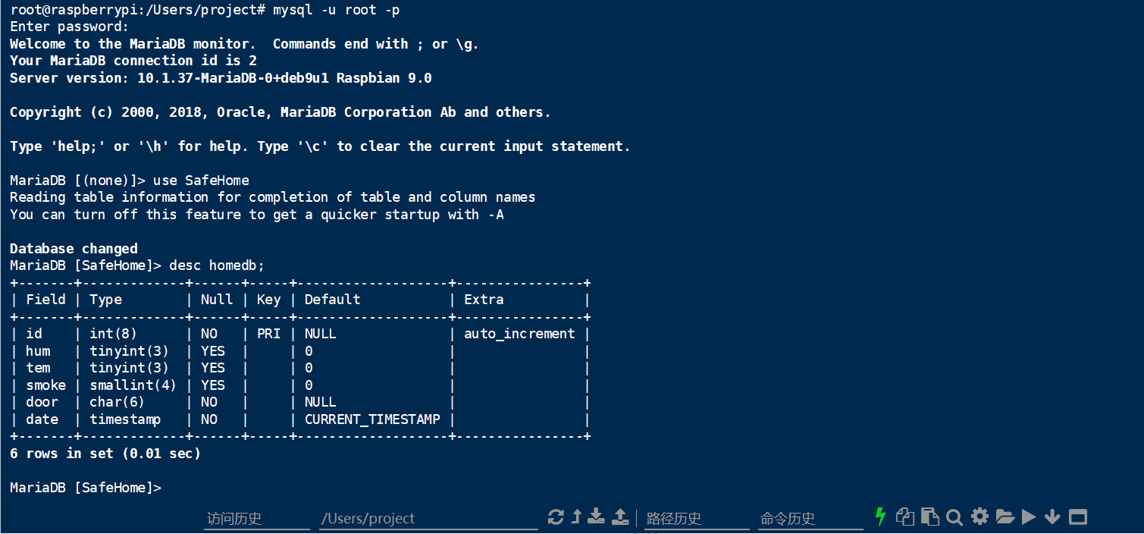The width and height of the screenshot is (1144, 534).
Task: Click the /Users/project path input field
Action: [428, 519]
